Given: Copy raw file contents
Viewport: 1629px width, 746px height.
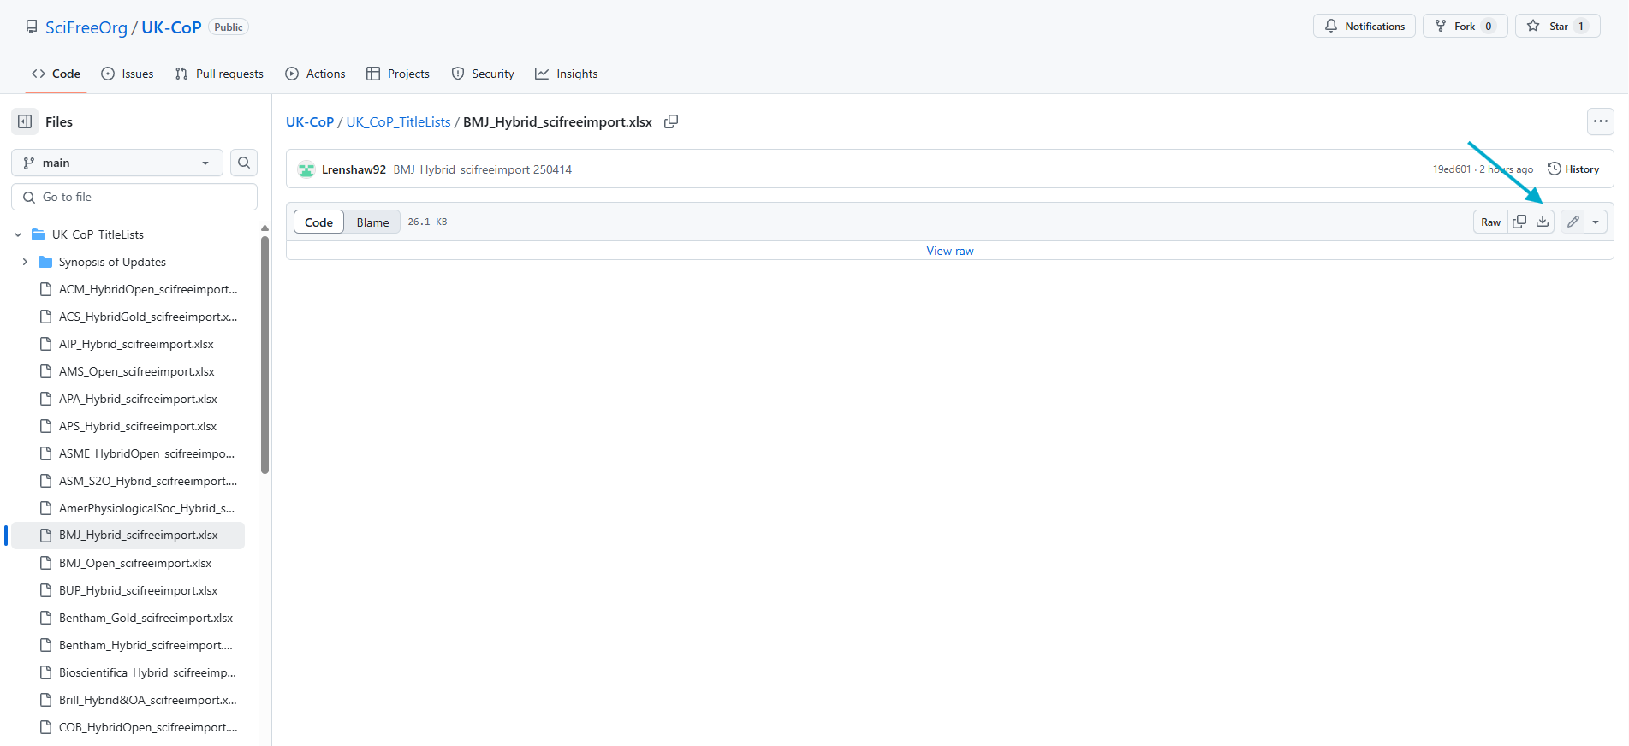Looking at the screenshot, I should click(x=1519, y=222).
